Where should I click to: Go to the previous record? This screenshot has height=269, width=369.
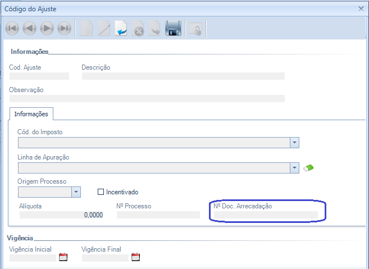[29, 29]
